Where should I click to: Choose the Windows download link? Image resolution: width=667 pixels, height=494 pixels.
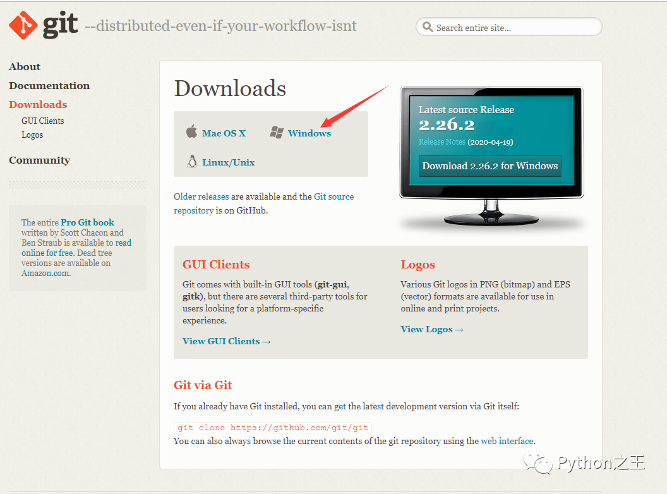pos(309,133)
